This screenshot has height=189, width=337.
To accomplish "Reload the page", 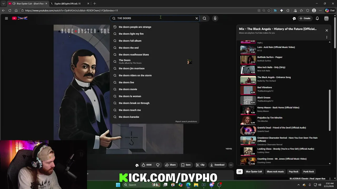I will 10,10.
